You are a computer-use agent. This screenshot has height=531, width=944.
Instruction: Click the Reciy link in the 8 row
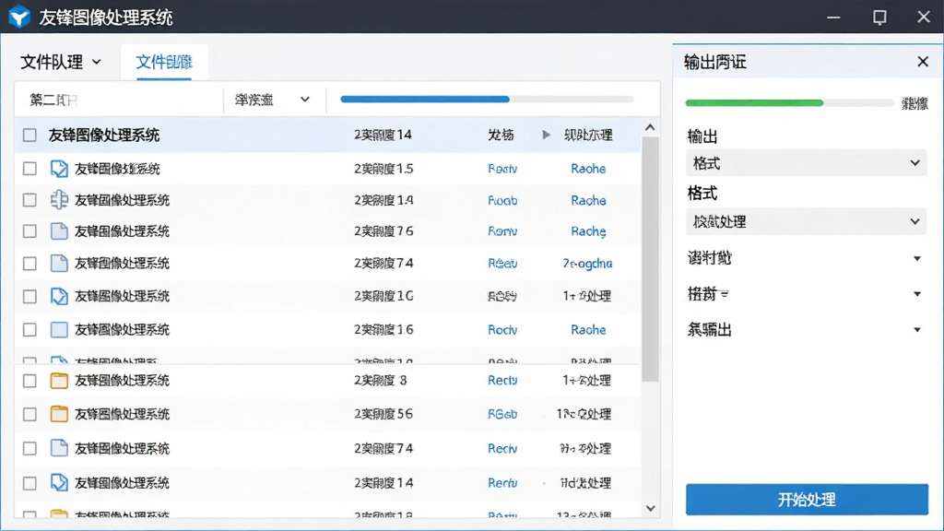point(502,381)
